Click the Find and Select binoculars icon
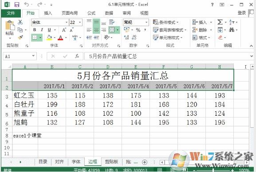256x172 pixels. [x=232, y=30]
